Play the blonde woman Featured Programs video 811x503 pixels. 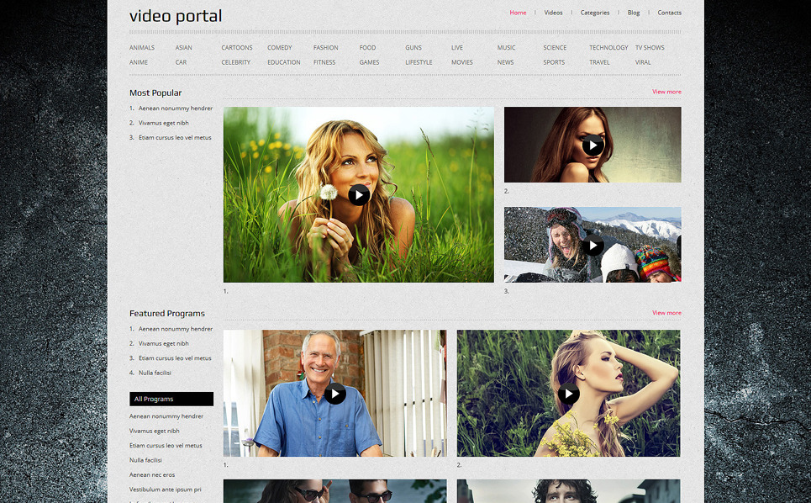click(567, 393)
